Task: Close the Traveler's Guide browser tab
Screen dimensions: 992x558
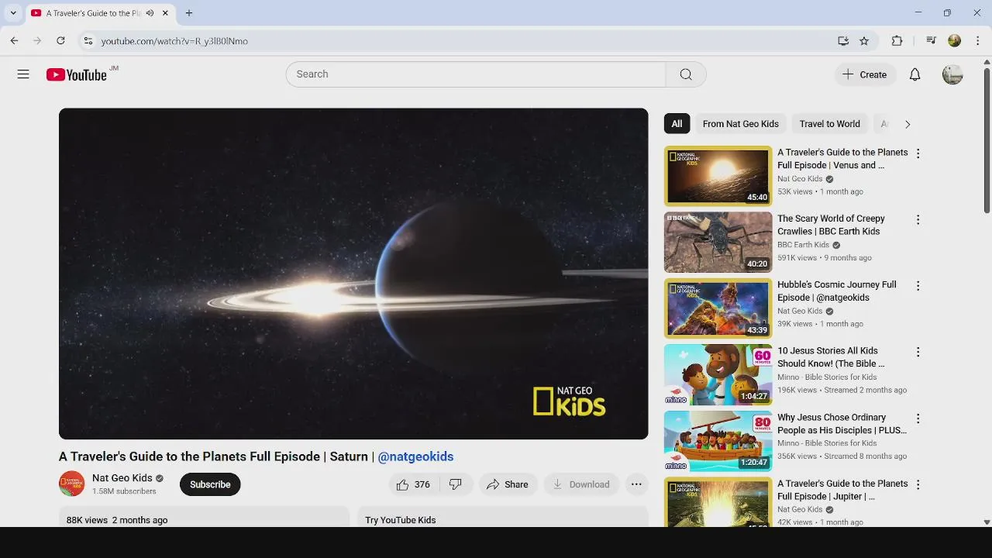Action: 165,13
